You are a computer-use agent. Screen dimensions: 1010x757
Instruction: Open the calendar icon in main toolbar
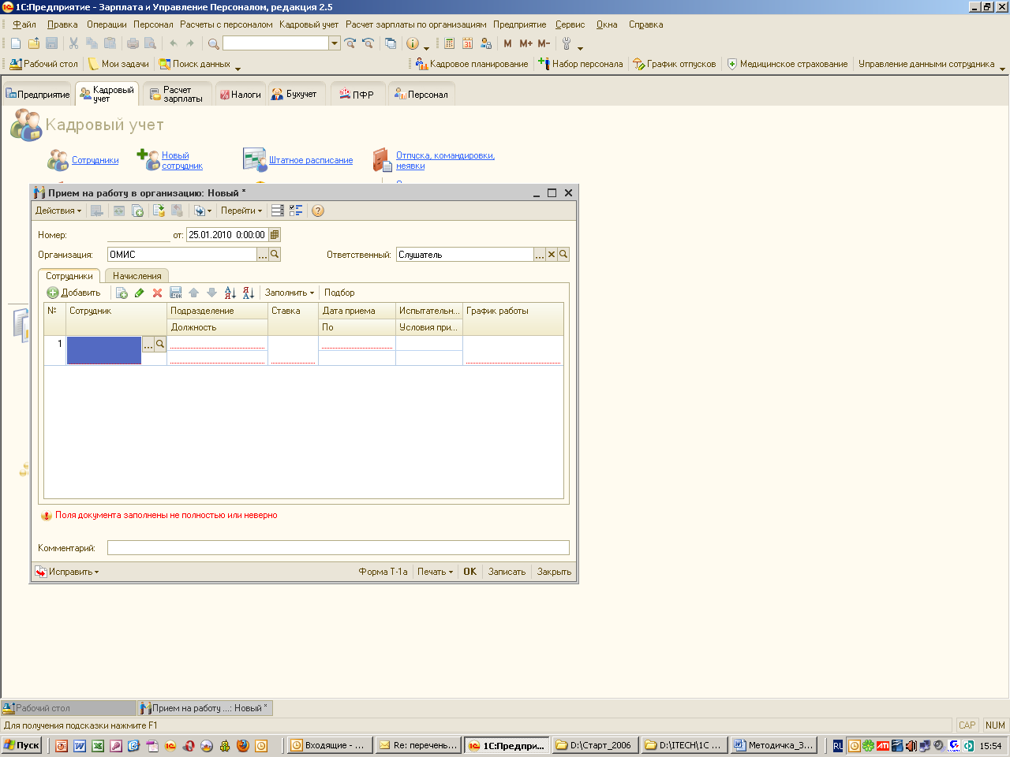pos(467,43)
